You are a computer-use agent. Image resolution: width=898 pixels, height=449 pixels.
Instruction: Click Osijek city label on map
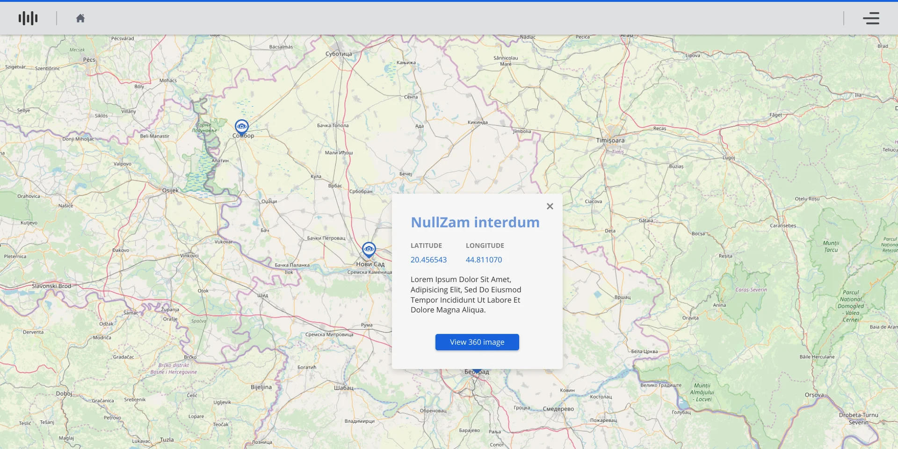[170, 190]
